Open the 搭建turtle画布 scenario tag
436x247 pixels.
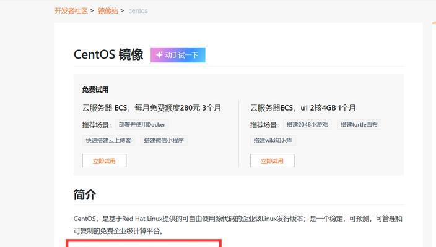[359, 125]
